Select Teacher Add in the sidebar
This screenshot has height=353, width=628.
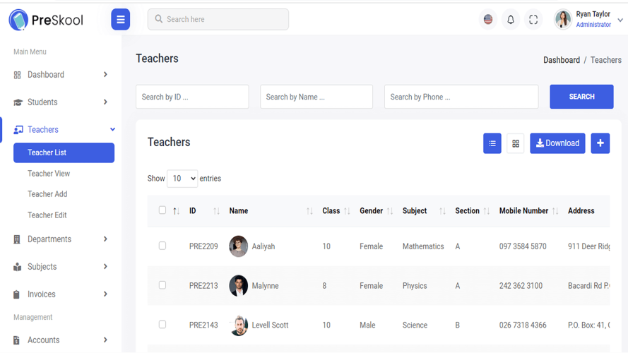47,194
